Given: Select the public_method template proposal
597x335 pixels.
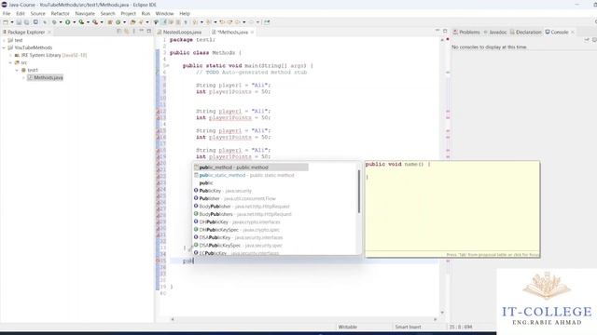Looking at the screenshot, I should point(251,167).
